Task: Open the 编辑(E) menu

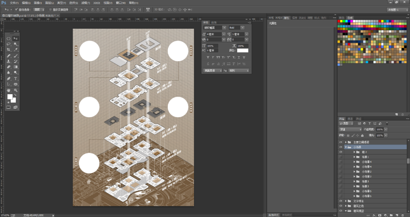Action: (x=26, y=3)
